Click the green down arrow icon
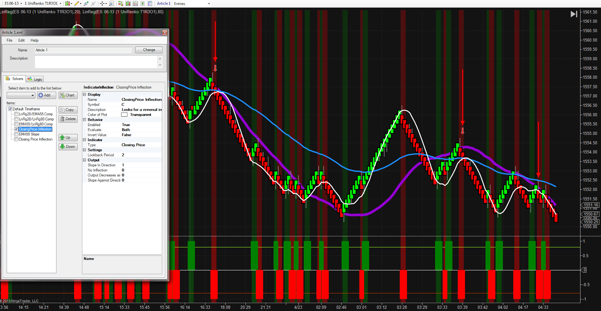Image resolution: width=601 pixels, height=311 pixels. [62, 147]
